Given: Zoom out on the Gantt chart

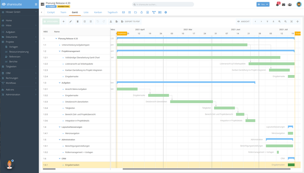Looking at the screenshot, I should 285,21.
